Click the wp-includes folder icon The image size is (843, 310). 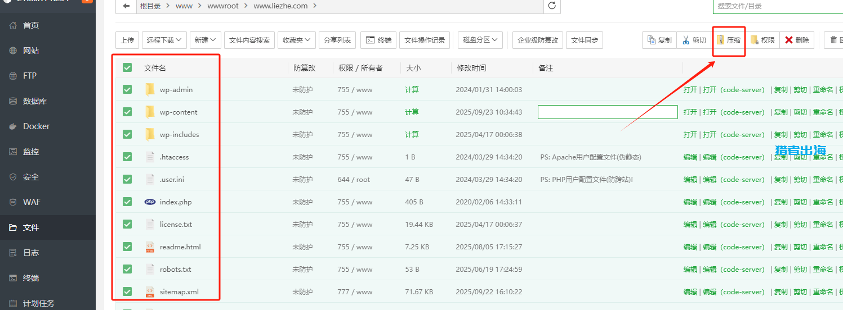150,134
